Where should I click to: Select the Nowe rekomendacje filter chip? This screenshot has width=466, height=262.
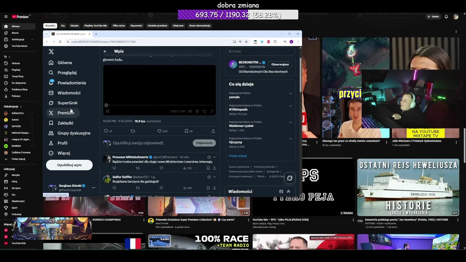[200, 26]
